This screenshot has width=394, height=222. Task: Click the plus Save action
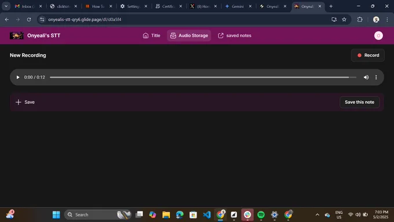click(x=25, y=102)
